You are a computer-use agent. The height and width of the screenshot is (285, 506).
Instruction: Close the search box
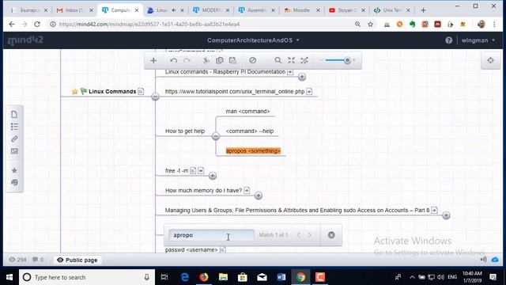331,235
